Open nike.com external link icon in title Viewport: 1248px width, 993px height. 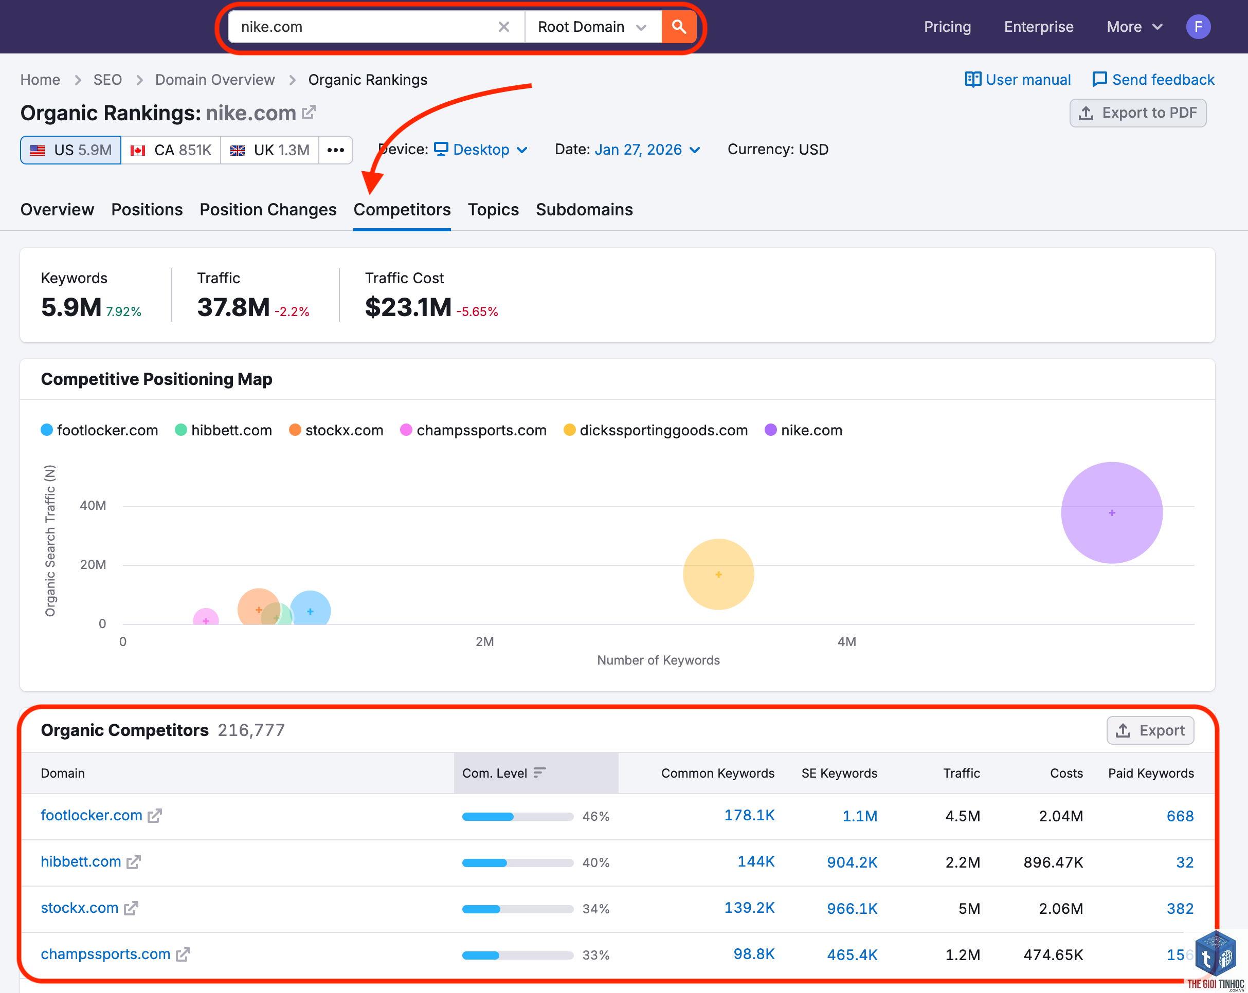(x=309, y=112)
